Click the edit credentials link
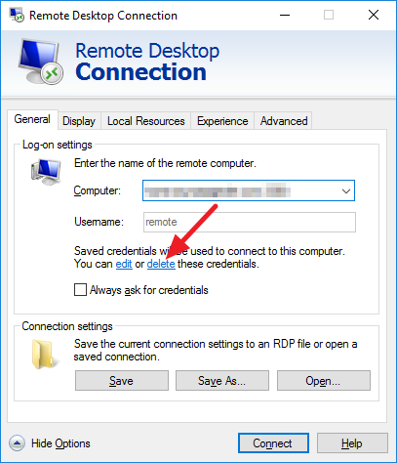 pos(124,264)
